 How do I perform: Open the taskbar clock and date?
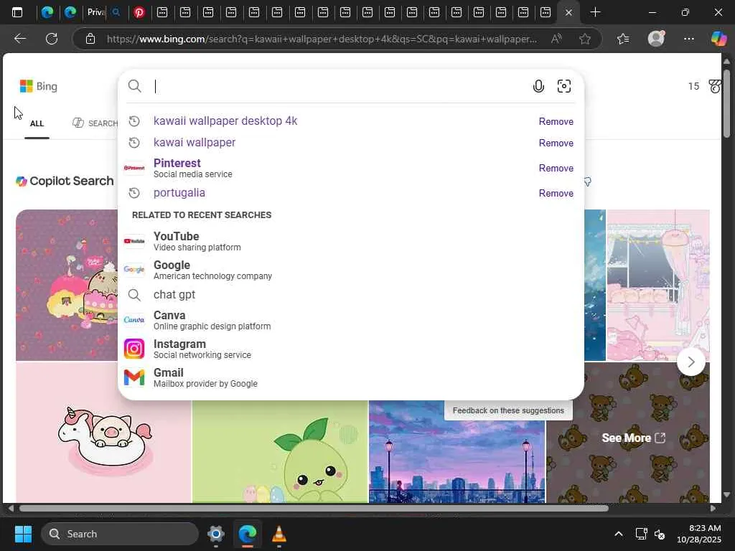click(699, 534)
